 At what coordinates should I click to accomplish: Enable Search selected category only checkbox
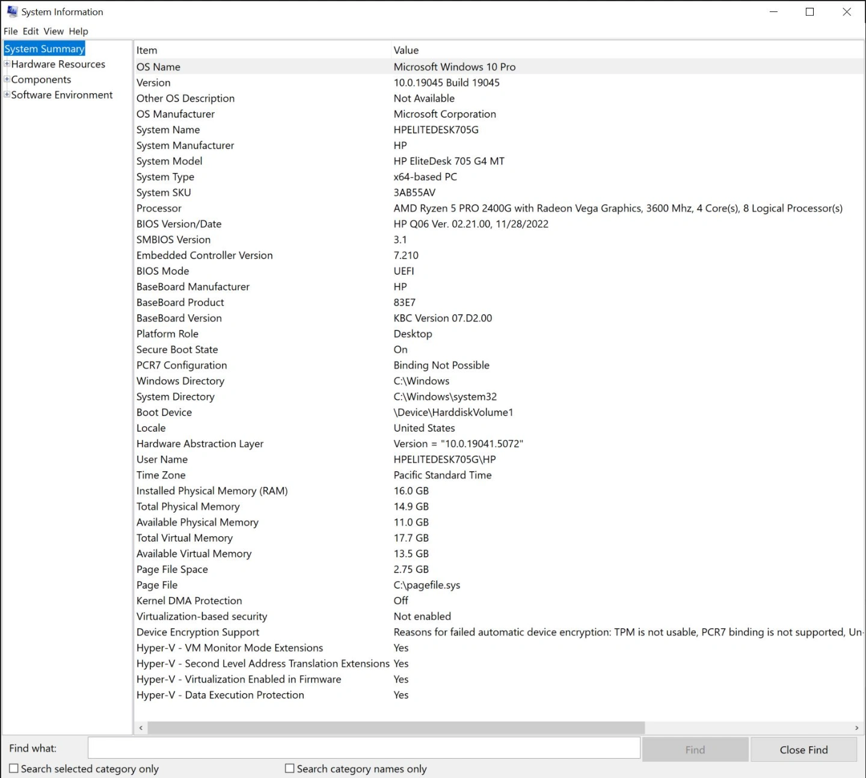(14, 768)
